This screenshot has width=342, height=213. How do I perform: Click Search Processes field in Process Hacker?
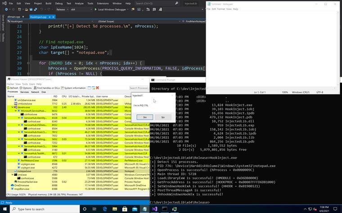tap(139, 88)
